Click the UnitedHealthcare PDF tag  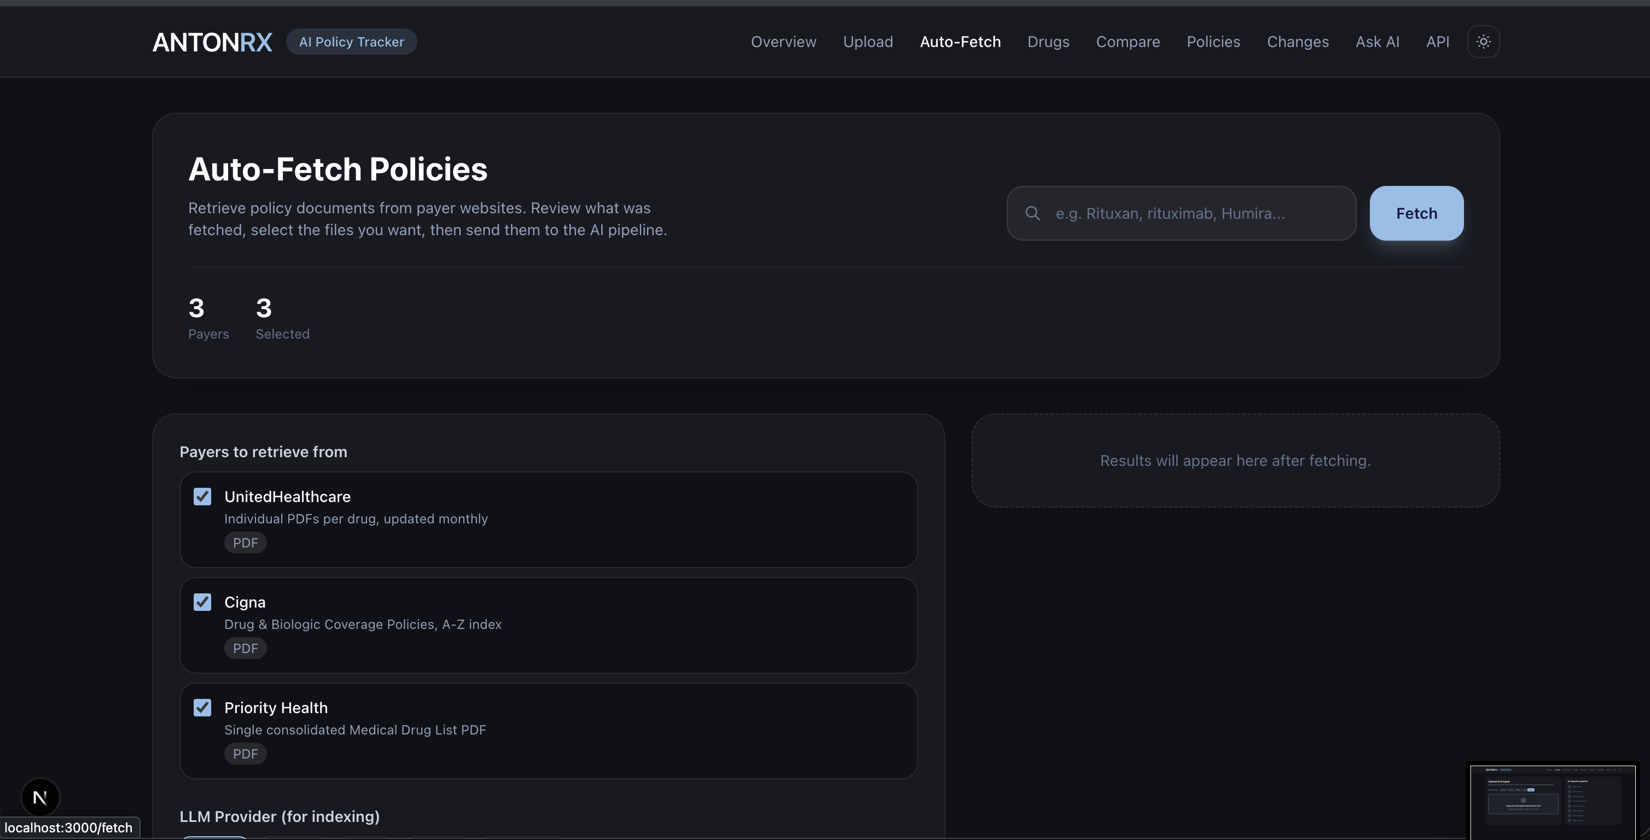(x=245, y=543)
